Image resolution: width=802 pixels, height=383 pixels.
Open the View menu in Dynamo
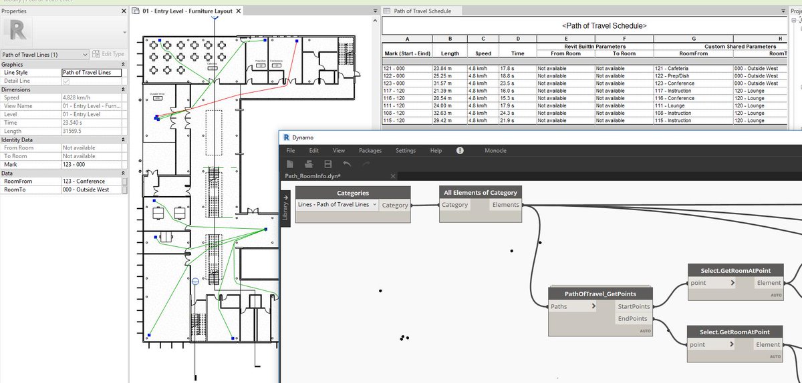tap(339, 151)
